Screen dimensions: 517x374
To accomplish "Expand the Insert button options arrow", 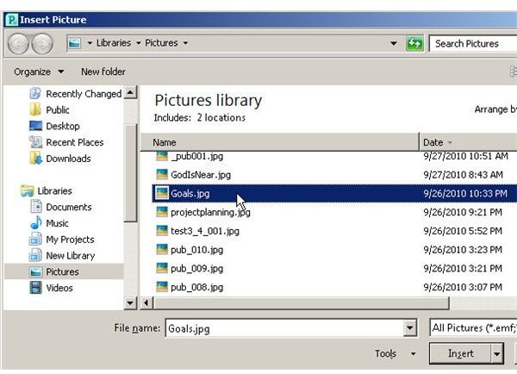I will point(497,354).
